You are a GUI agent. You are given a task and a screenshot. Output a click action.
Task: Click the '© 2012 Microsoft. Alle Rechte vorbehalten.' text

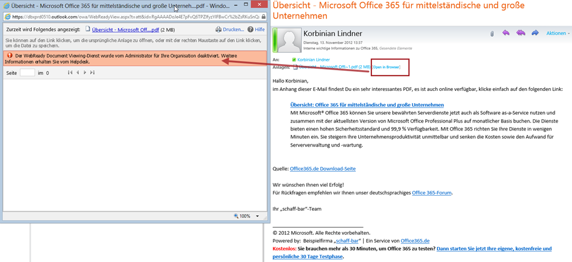coord(321,232)
